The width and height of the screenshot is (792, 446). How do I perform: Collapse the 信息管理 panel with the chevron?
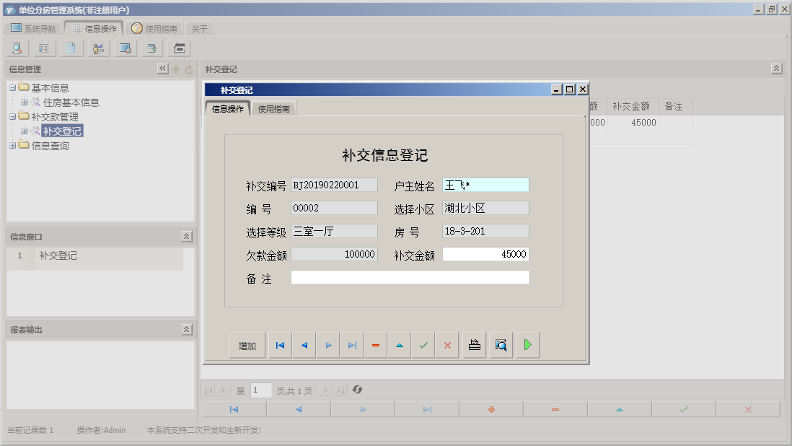163,69
